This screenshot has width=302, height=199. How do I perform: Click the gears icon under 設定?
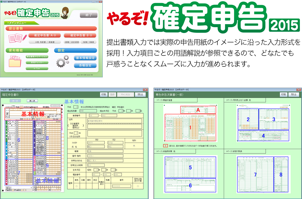(x=63, y=61)
